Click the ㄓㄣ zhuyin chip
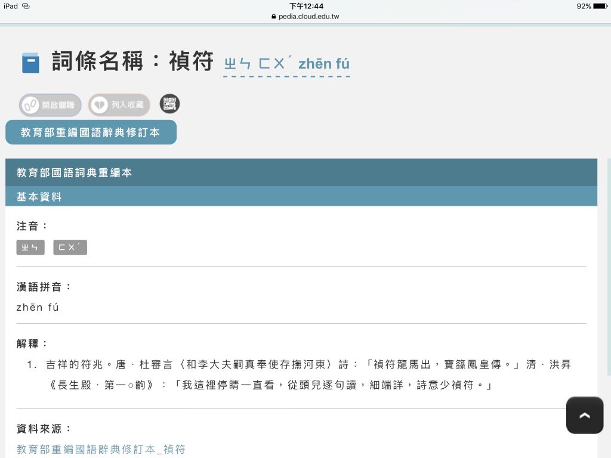Viewport: 611px width, 458px height. [30, 247]
